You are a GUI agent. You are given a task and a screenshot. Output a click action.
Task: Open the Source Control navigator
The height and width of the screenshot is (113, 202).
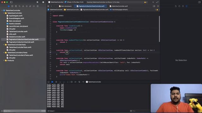12,6
